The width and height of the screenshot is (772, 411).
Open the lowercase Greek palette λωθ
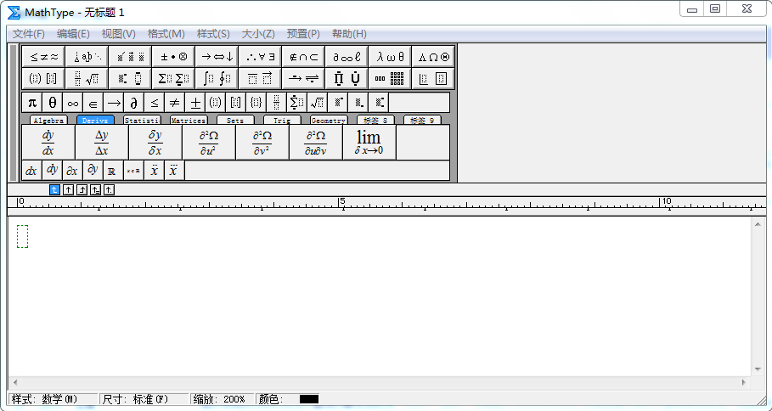pyautogui.click(x=390, y=57)
